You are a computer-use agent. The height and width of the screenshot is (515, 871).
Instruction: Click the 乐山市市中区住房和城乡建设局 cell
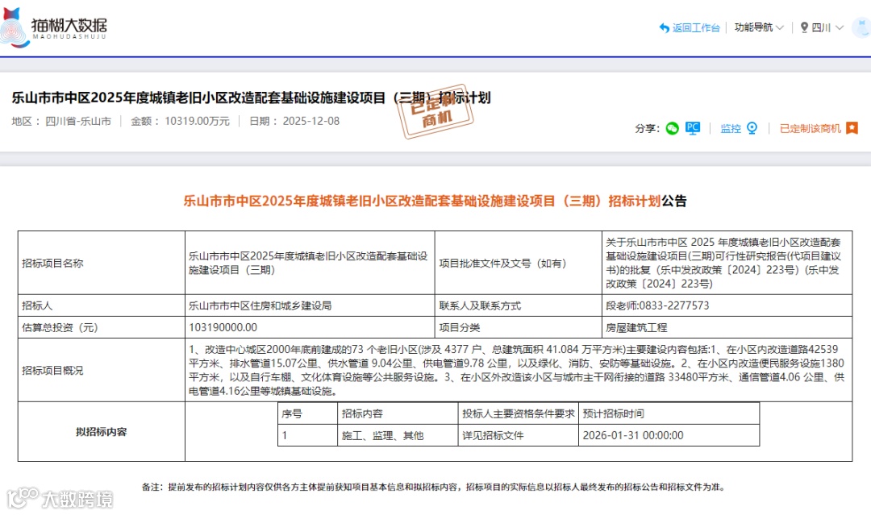[310, 305]
